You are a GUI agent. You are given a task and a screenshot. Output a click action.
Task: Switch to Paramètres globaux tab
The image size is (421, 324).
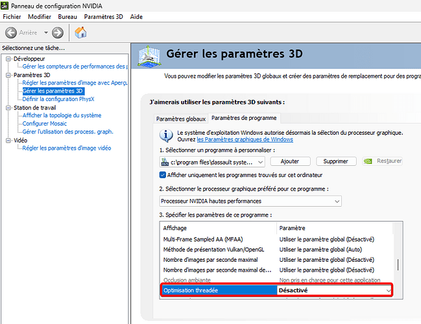[x=180, y=118]
